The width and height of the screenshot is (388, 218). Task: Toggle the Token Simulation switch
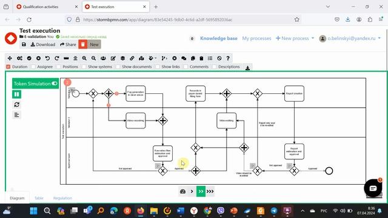55,84
